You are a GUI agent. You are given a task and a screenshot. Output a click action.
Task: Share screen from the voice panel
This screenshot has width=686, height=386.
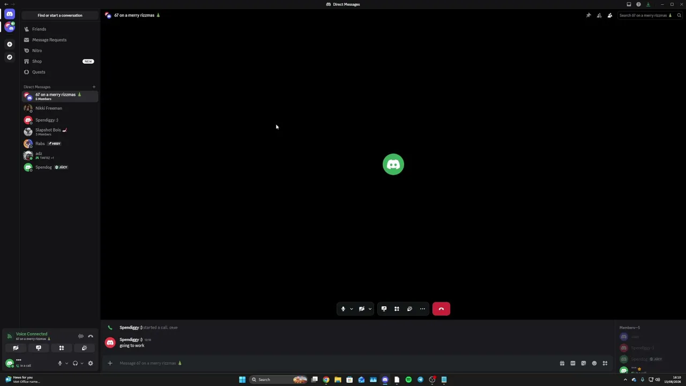point(39,348)
